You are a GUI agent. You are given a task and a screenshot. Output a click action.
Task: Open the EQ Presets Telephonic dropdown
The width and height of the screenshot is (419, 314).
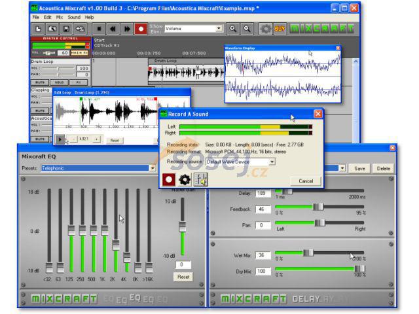click(153, 168)
